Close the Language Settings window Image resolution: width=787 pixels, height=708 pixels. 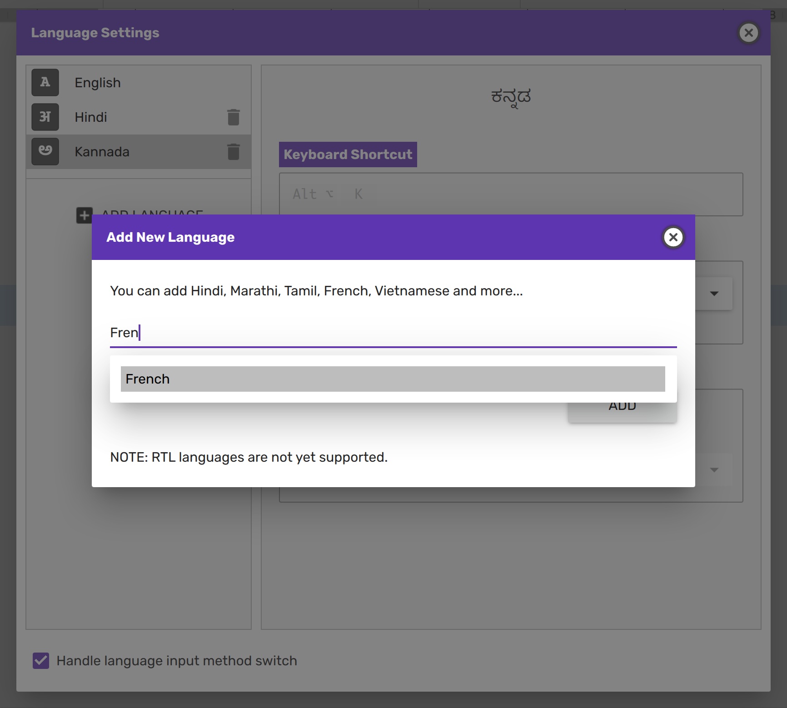(748, 33)
